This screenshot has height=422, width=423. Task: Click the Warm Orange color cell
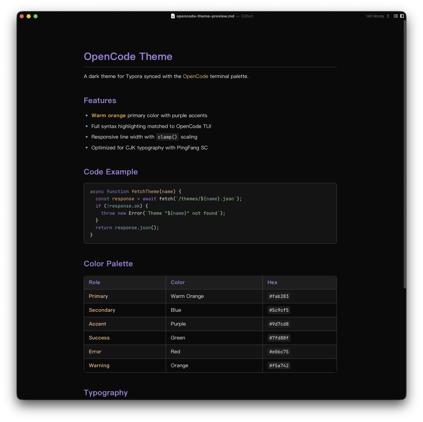point(187,296)
